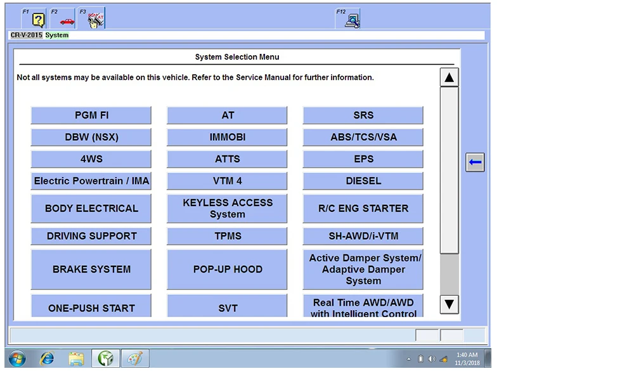Choose ONE-PUSH START system
This screenshot has width=634, height=371.
pos(91,306)
